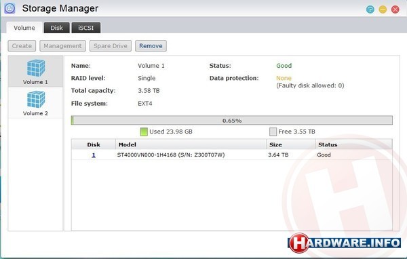
Task: Click the red close window icon
Action: point(395,9)
